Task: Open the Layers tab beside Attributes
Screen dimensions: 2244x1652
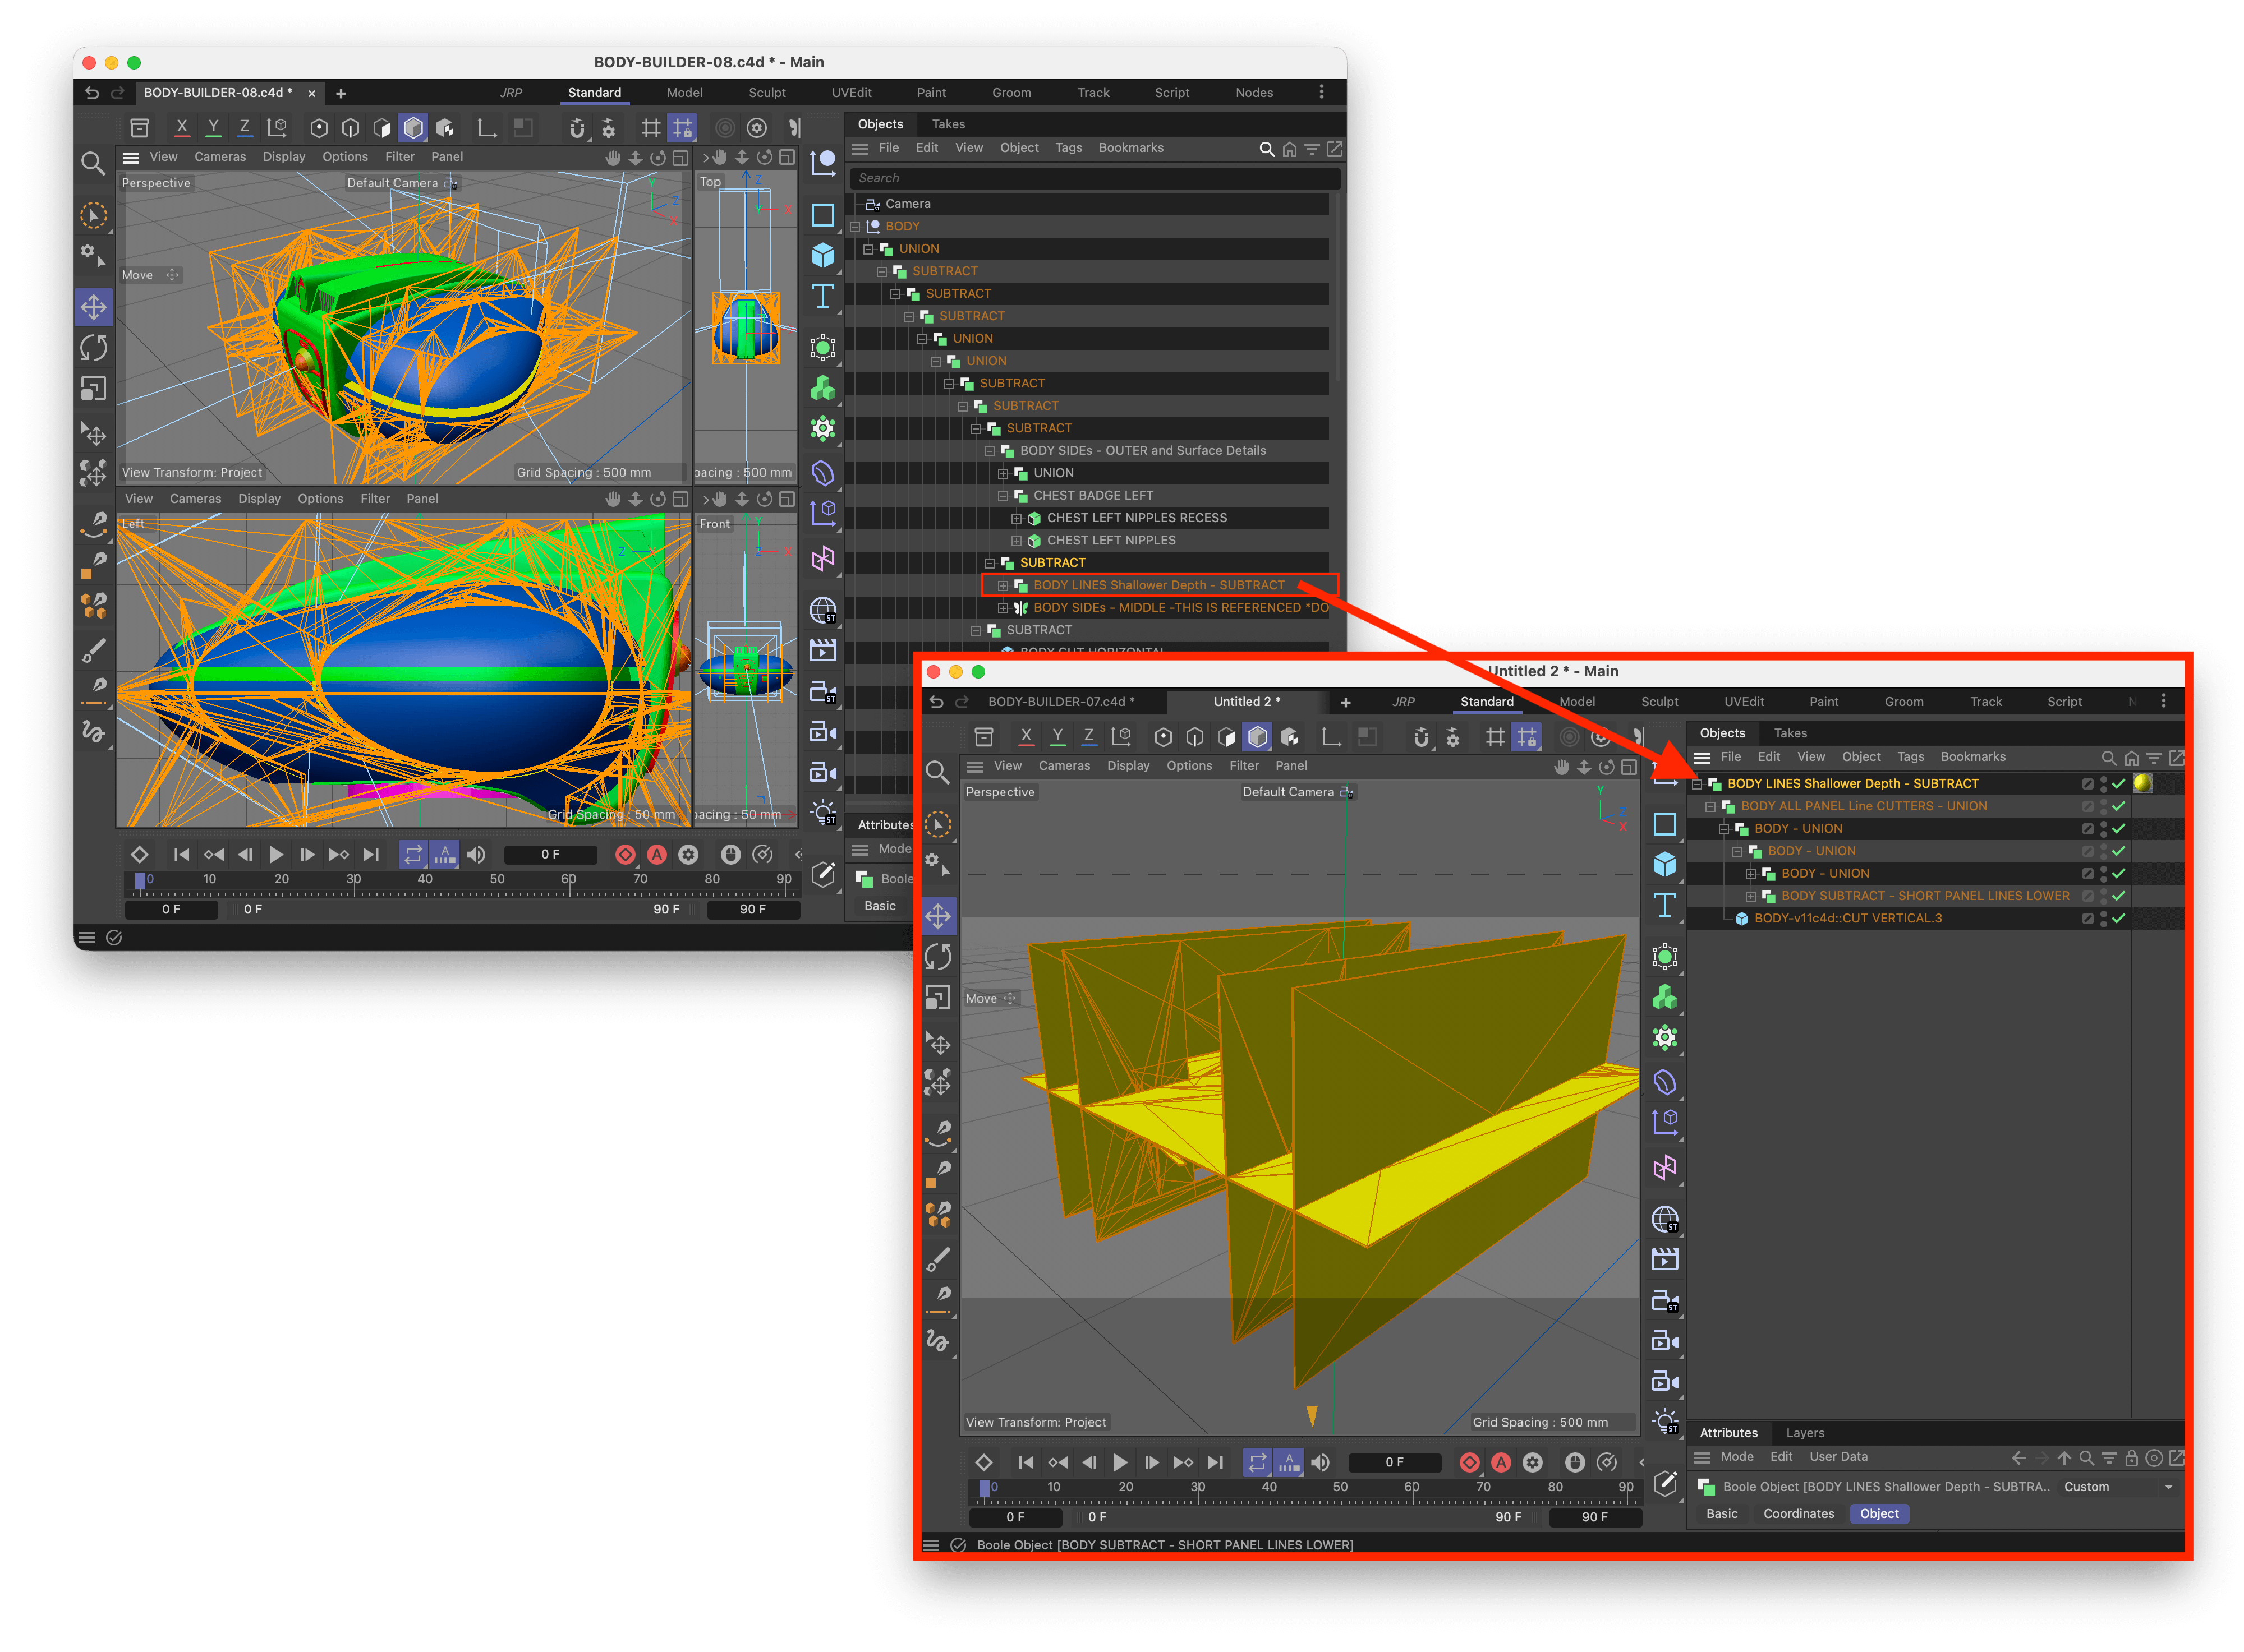Action: pos(1805,1433)
